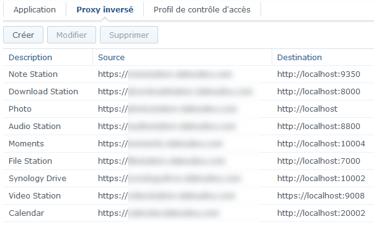The height and width of the screenshot is (227, 374).
Task: Select the Moments entry
Action: [x=26, y=144]
